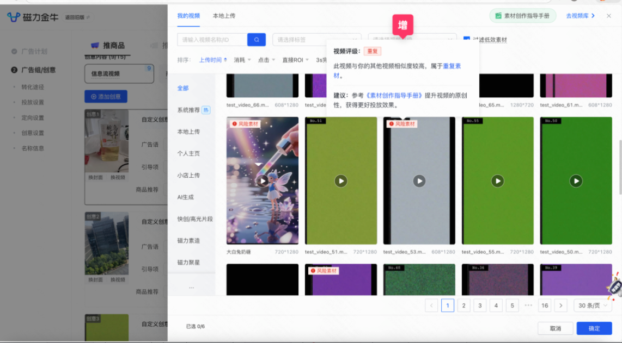
Task: Click the 素材创作指导手册 green icon button
Action: click(x=522, y=16)
